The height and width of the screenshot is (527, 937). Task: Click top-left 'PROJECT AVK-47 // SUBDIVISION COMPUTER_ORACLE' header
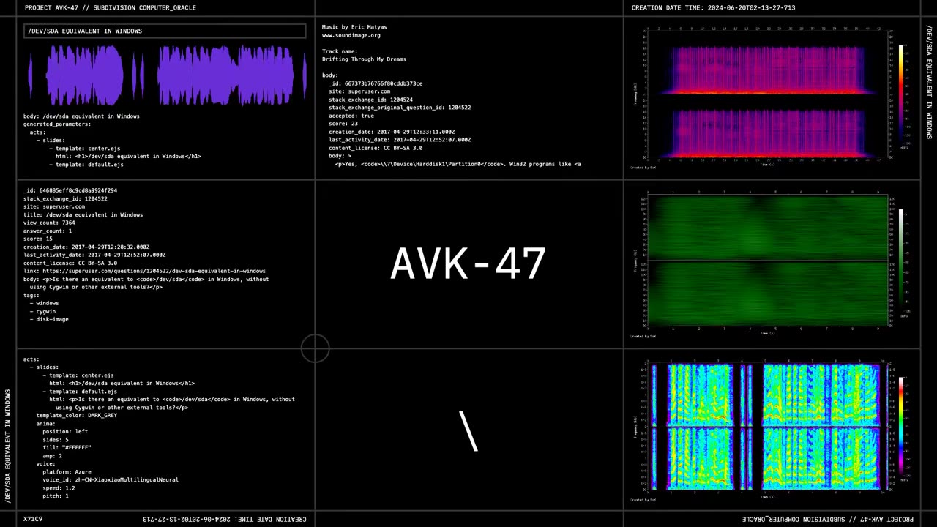(x=111, y=7)
